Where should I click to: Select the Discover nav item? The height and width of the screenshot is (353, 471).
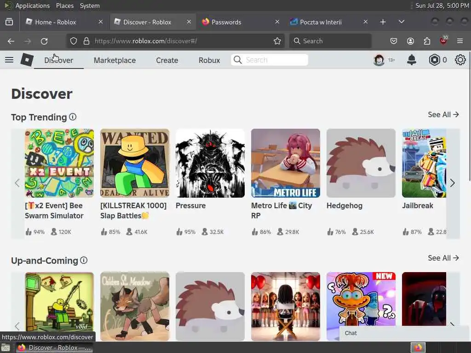click(58, 60)
